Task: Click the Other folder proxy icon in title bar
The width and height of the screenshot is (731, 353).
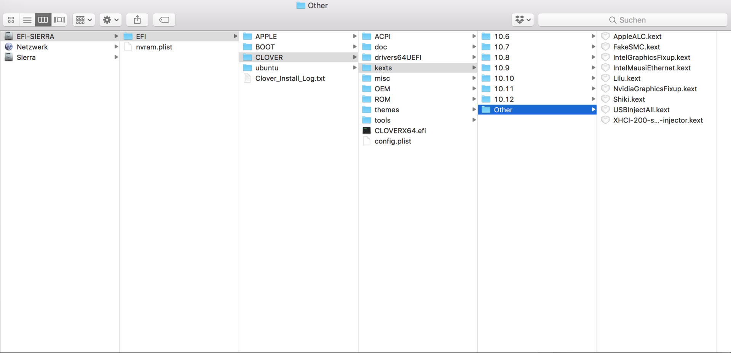Action: [301, 5]
